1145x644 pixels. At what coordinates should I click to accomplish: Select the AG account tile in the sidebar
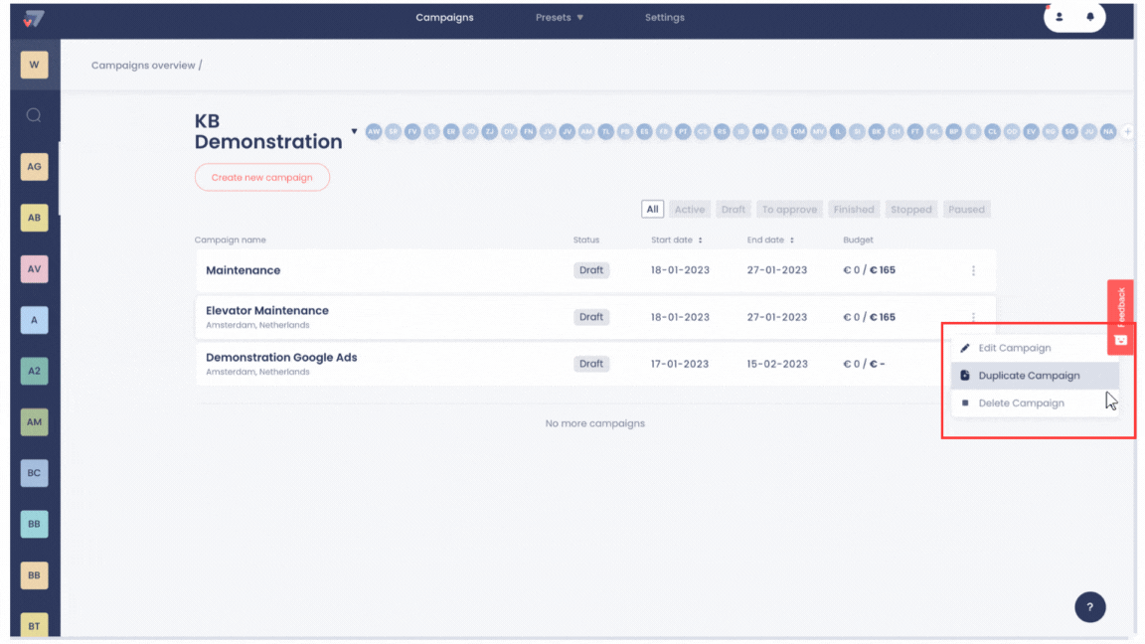pyautogui.click(x=35, y=167)
